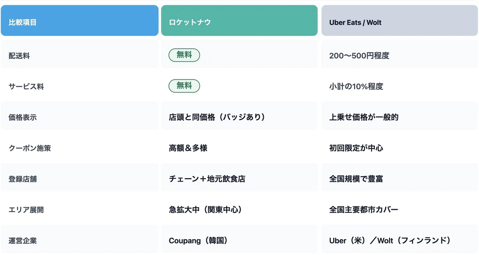Click Uber（米）／Wolt（フィンランド） cell
The height and width of the screenshot is (255, 479).
(x=400, y=240)
